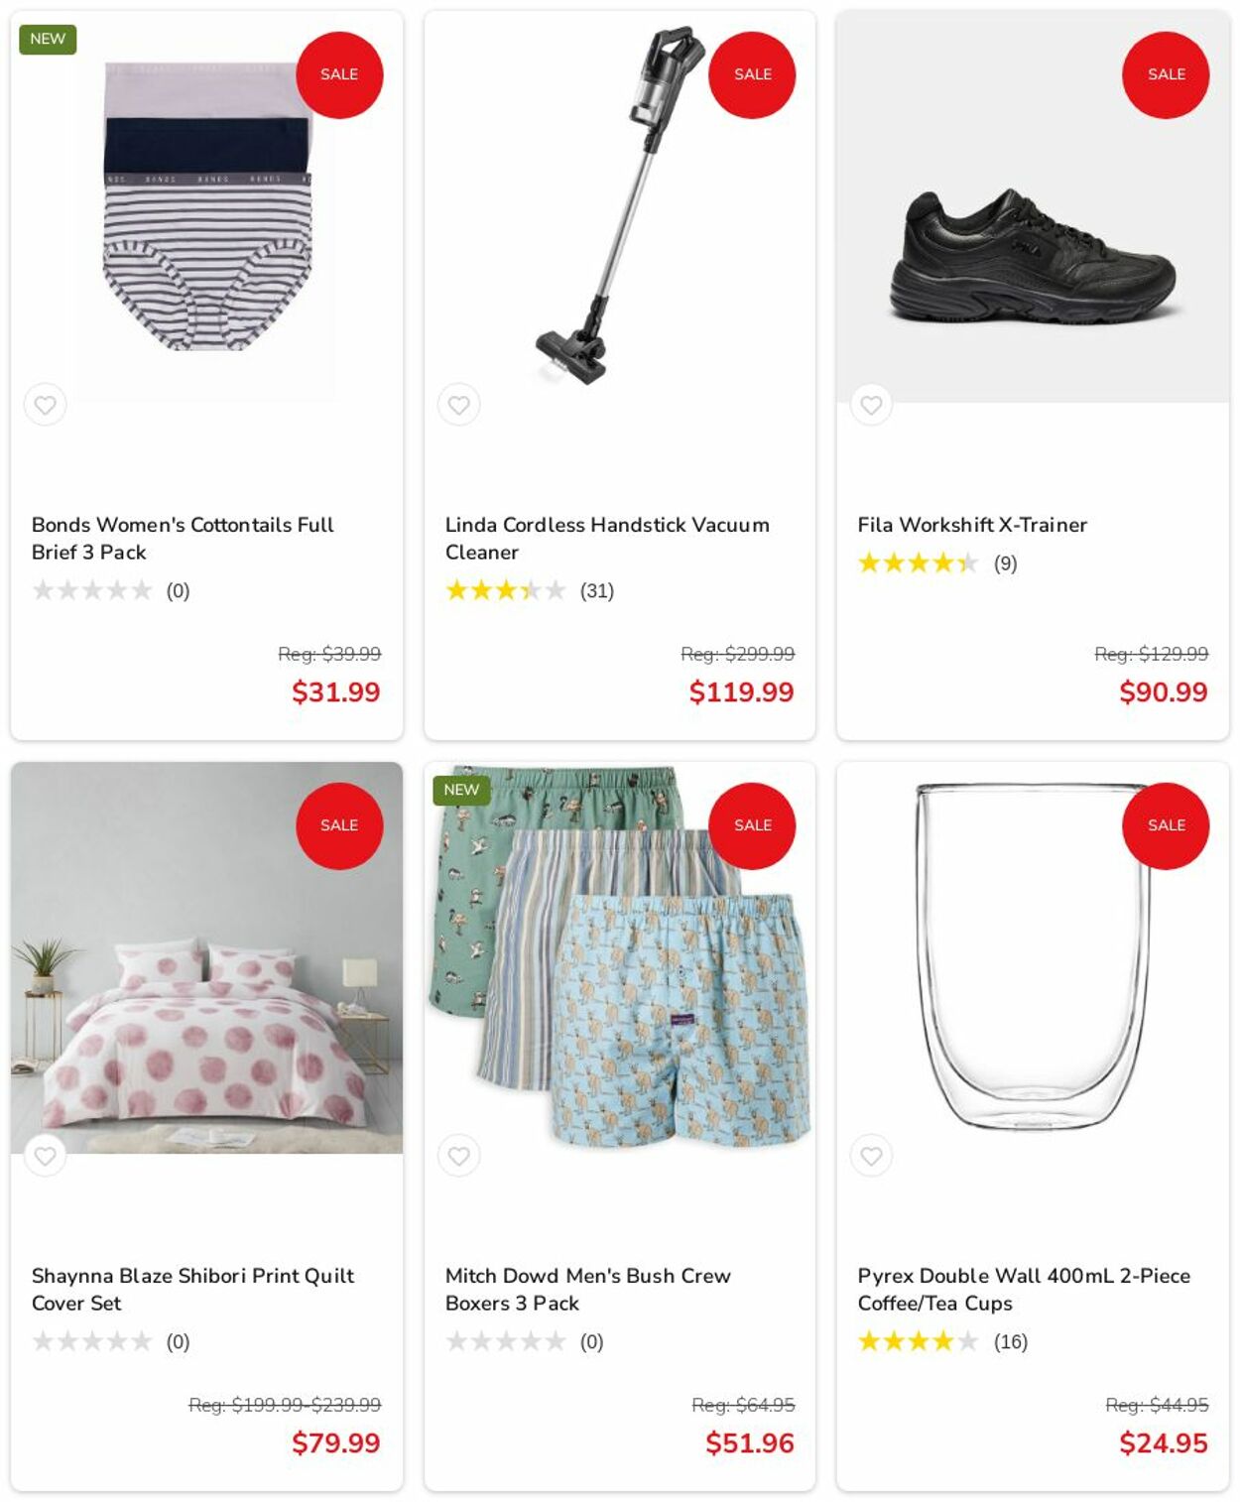Open Fila Workshift X-Trainer product link
The height and width of the screenshot is (1502, 1240).
coord(971,525)
